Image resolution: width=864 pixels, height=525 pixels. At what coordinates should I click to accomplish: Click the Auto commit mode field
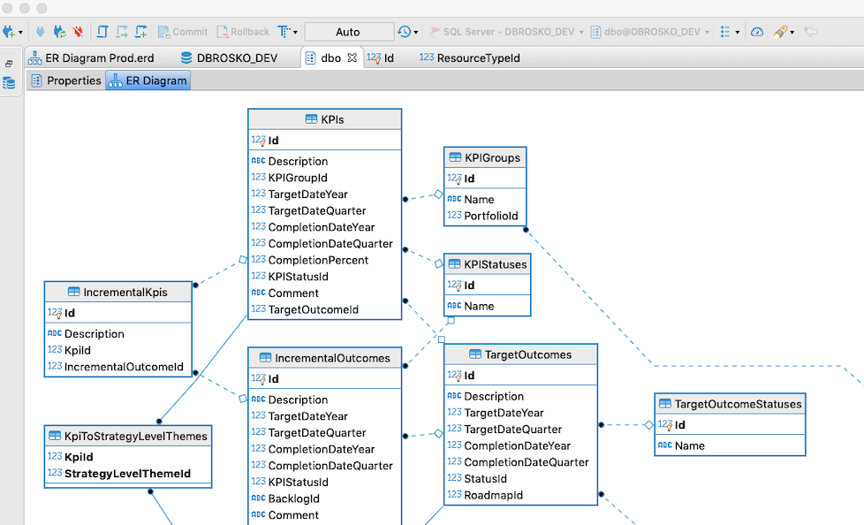click(x=348, y=31)
